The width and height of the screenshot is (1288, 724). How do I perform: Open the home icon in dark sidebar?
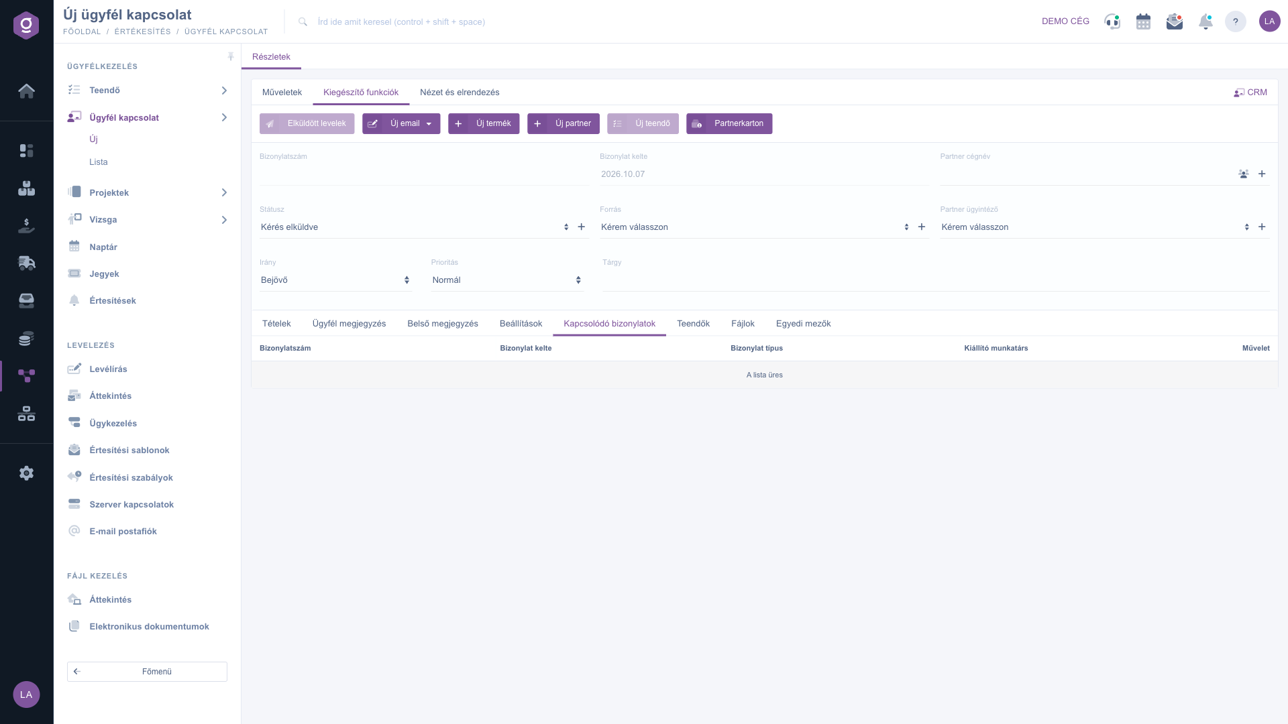[x=26, y=90]
